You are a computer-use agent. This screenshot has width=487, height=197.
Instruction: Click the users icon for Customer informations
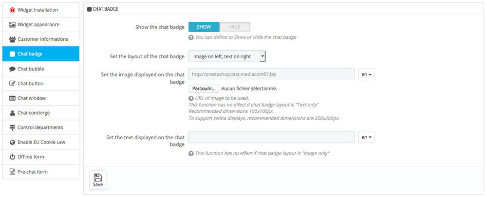point(13,39)
